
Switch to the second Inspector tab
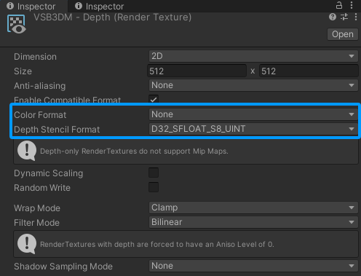coord(100,6)
